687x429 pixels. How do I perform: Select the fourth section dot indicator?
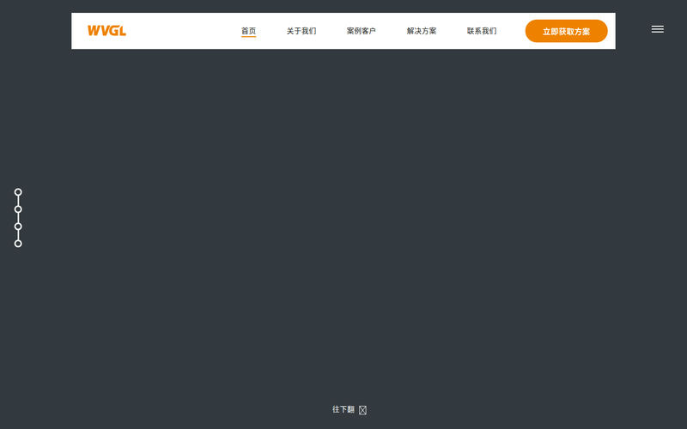click(x=18, y=244)
